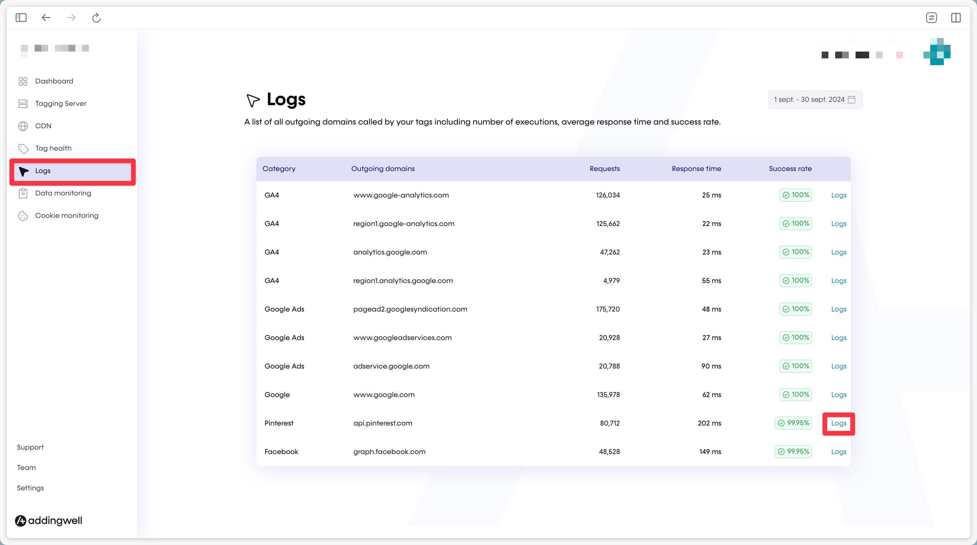Viewport: 977px width, 545px height.
Task: Reload the page
Action: [96, 17]
